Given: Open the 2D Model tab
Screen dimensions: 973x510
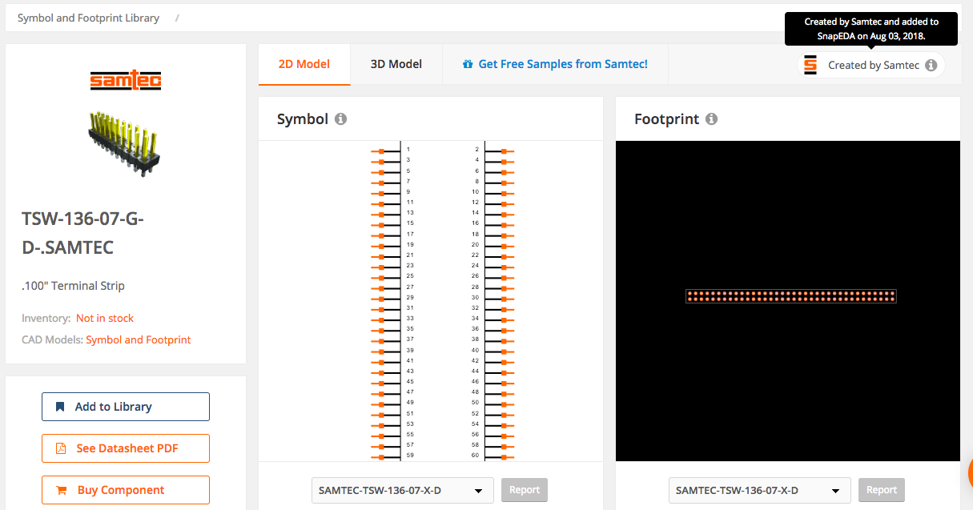Looking at the screenshot, I should pyautogui.click(x=304, y=64).
